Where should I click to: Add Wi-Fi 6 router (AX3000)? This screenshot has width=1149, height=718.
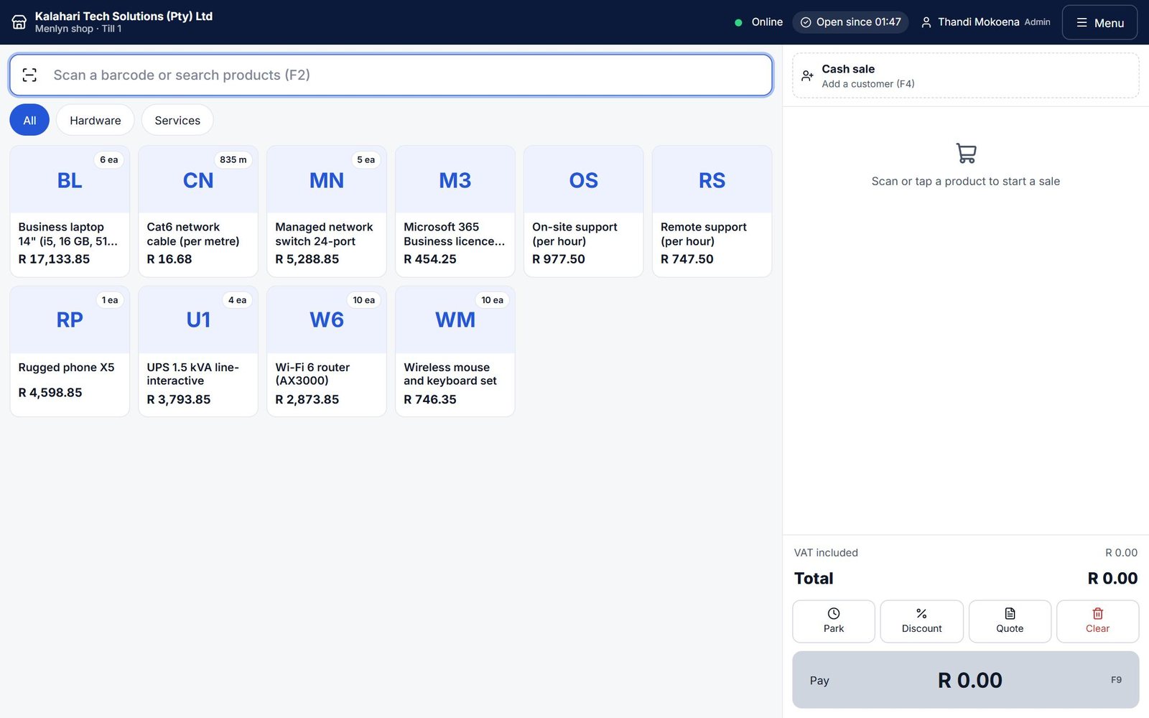tap(327, 351)
